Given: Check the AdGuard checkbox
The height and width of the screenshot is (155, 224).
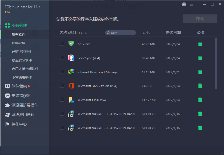Looking at the screenshot, I should click(62, 44).
